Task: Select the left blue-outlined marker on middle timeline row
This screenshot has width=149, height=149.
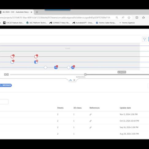Action: (x=12, y=62)
